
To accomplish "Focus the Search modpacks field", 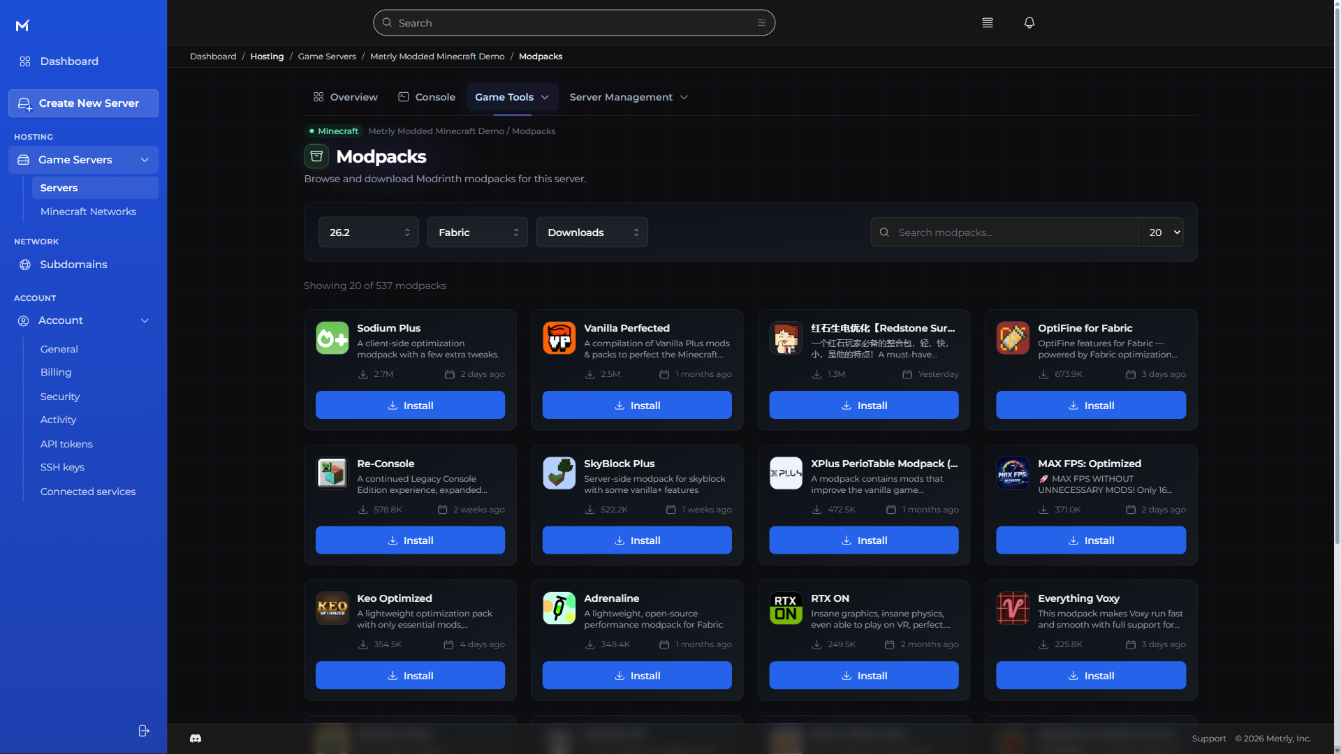I will [x=1004, y=232].
